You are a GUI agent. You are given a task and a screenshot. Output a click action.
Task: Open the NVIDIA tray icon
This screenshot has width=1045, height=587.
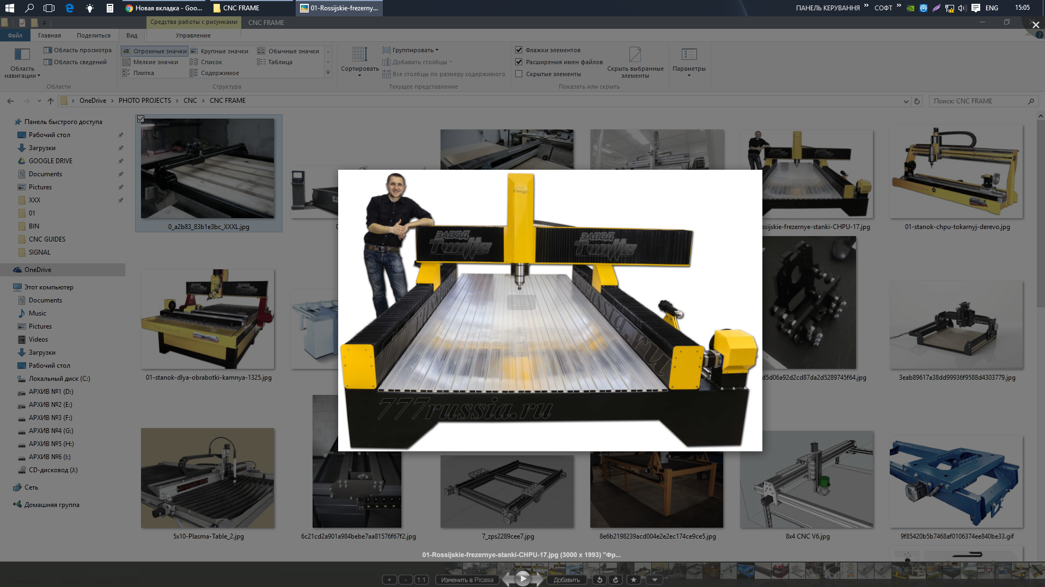click(x=910, y=8)
